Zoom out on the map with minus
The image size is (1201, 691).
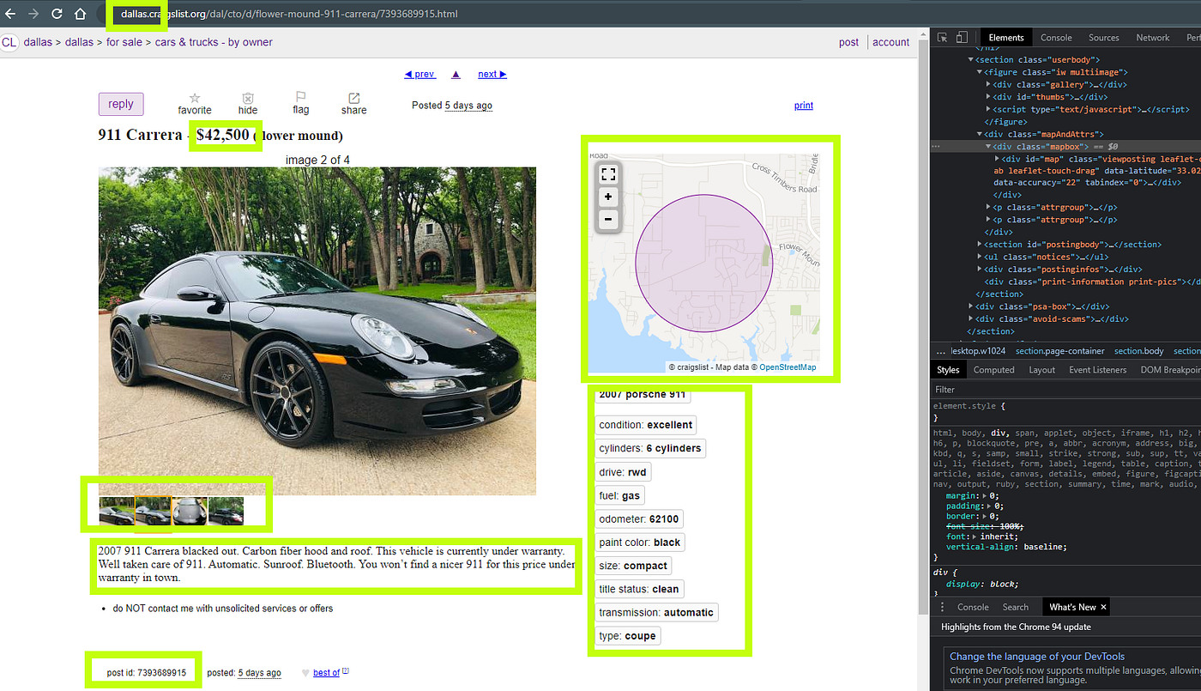tap(608, 220)
